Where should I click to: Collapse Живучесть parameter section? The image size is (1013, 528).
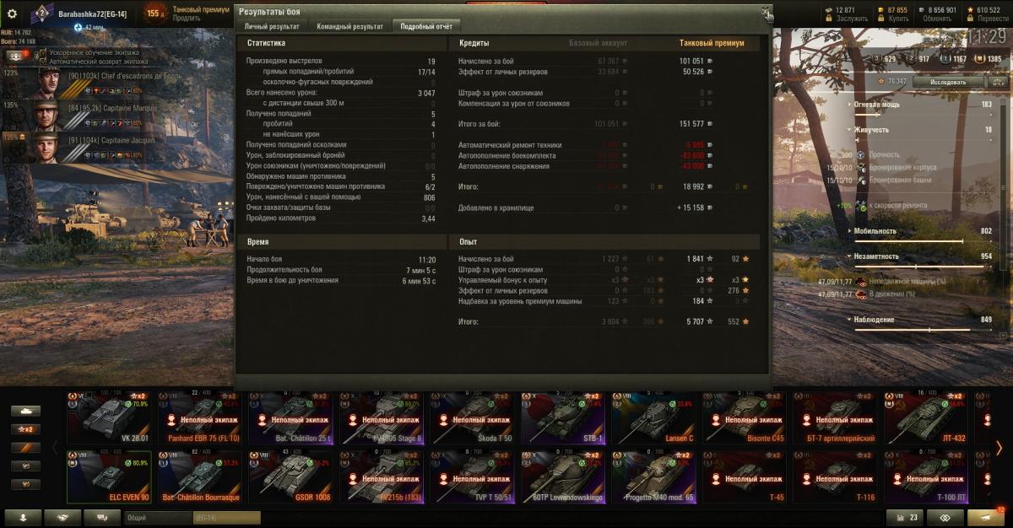point(848,130)
